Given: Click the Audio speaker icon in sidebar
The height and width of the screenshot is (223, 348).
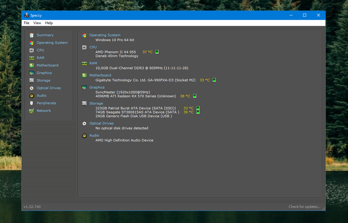Looking at the screenshot, I should [32, 96].
